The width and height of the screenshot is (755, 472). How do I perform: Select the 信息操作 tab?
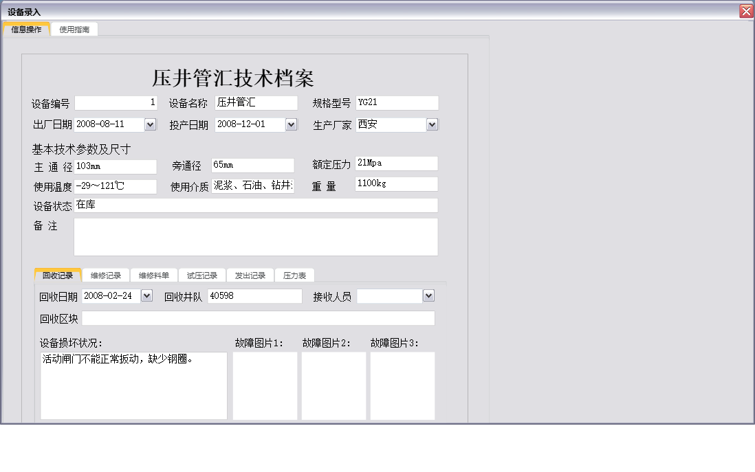click(25, 30)
